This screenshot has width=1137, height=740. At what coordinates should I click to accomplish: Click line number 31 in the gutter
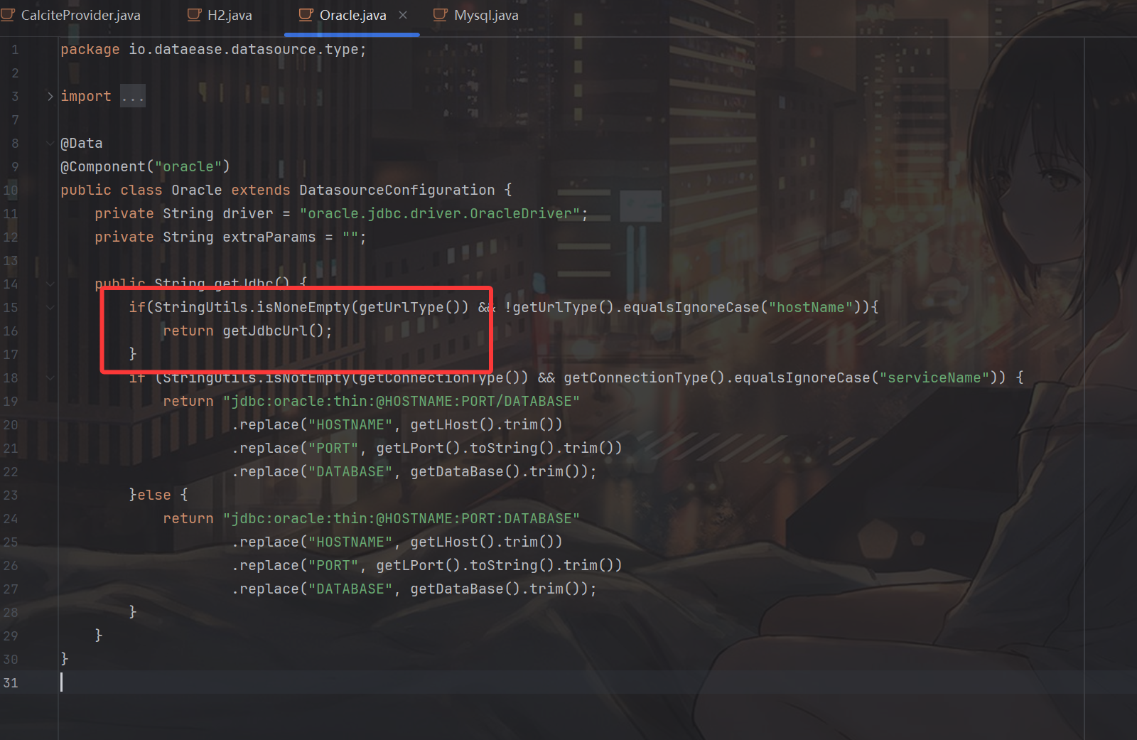point(11,682)
